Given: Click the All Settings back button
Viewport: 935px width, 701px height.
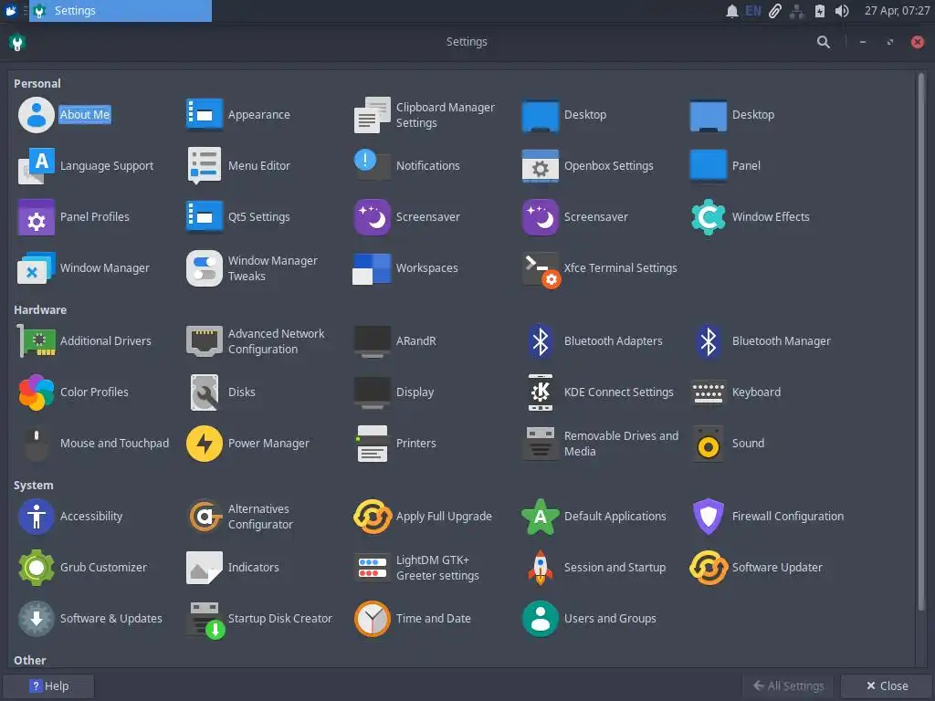Looking at the screenshot, I should point(789,686).
